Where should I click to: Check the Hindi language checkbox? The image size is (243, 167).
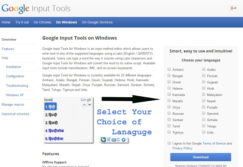pos(204,88)
